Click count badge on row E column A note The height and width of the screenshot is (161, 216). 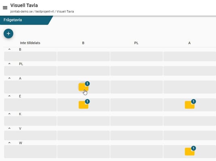(193, 102)
